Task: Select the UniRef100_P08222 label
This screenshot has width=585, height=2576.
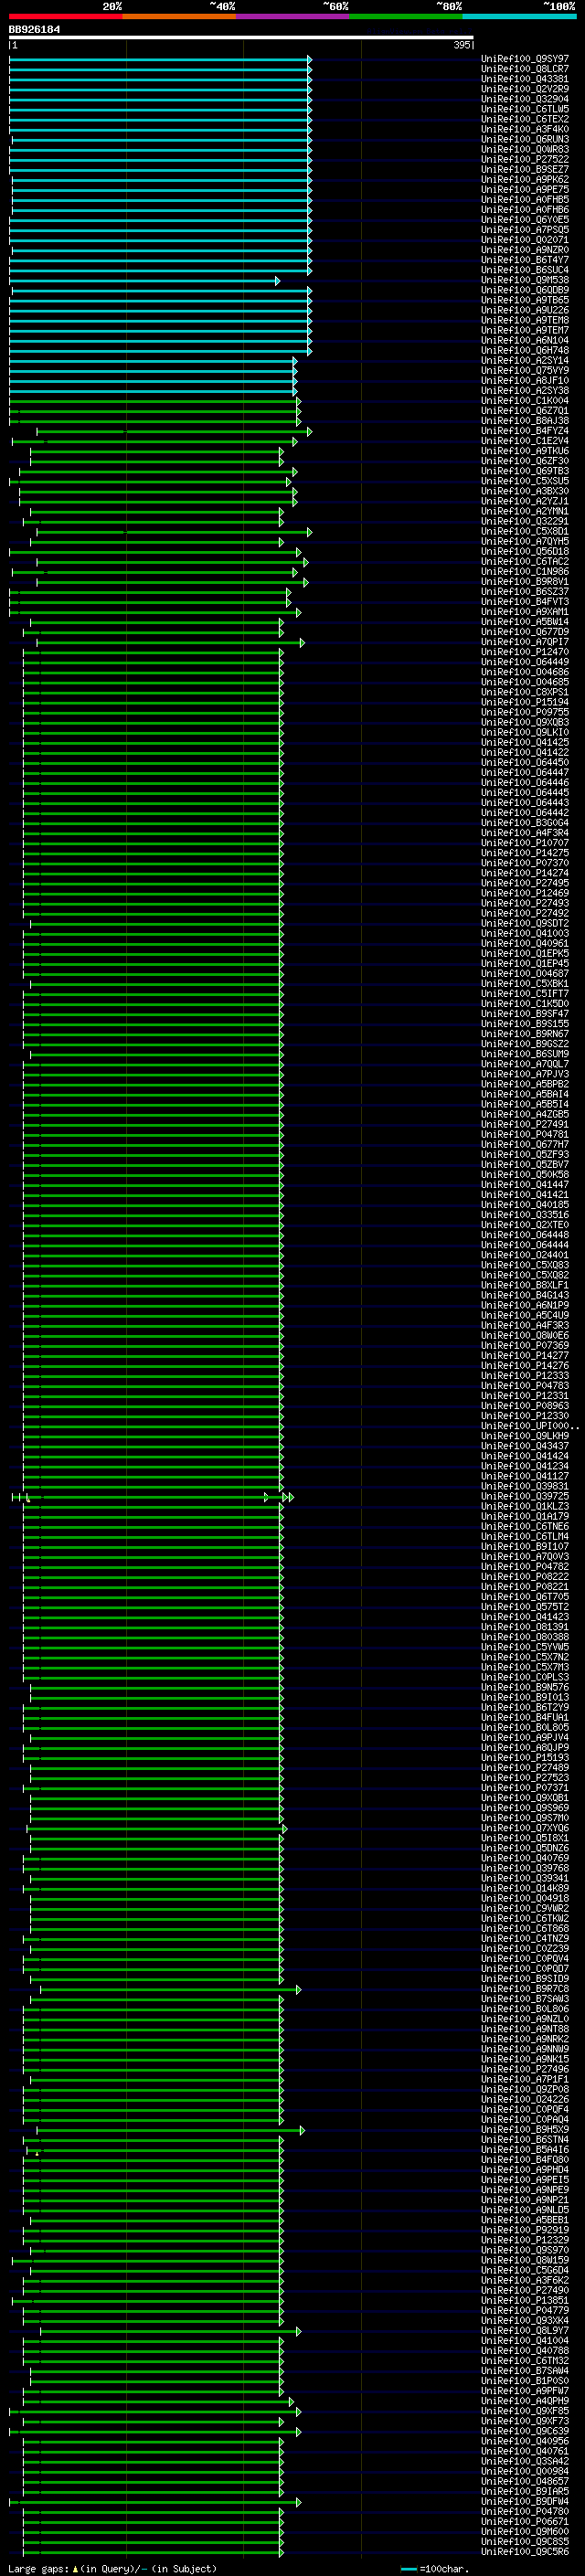Action: click(525, 1577)
